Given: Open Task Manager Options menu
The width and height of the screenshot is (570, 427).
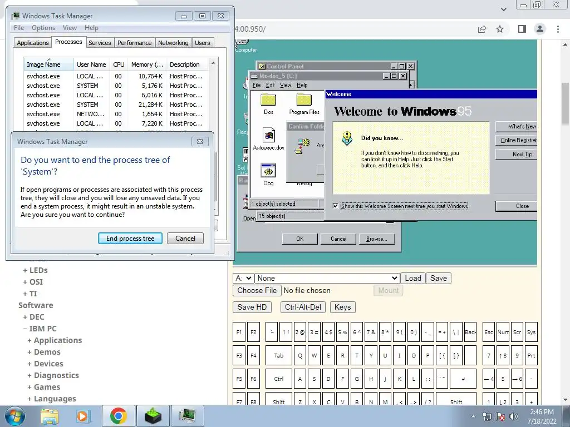Looking at the screenshot, I should [x=43, y=28].
